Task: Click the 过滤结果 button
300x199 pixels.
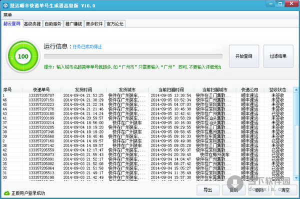Action: pos(278,56)
